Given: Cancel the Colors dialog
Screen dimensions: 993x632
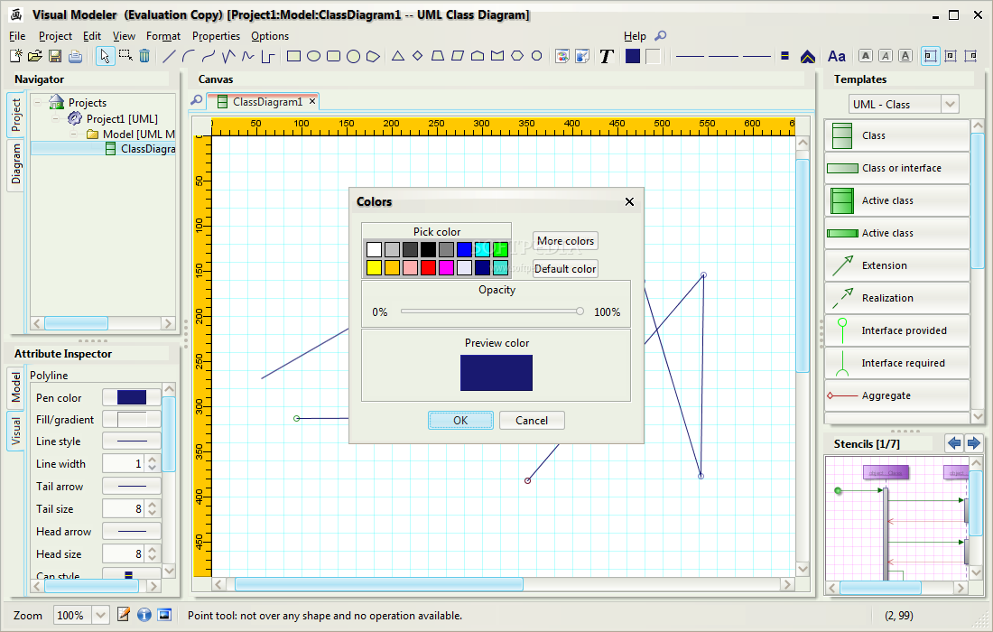Looking at the screenshot, I should click(532, 421).
